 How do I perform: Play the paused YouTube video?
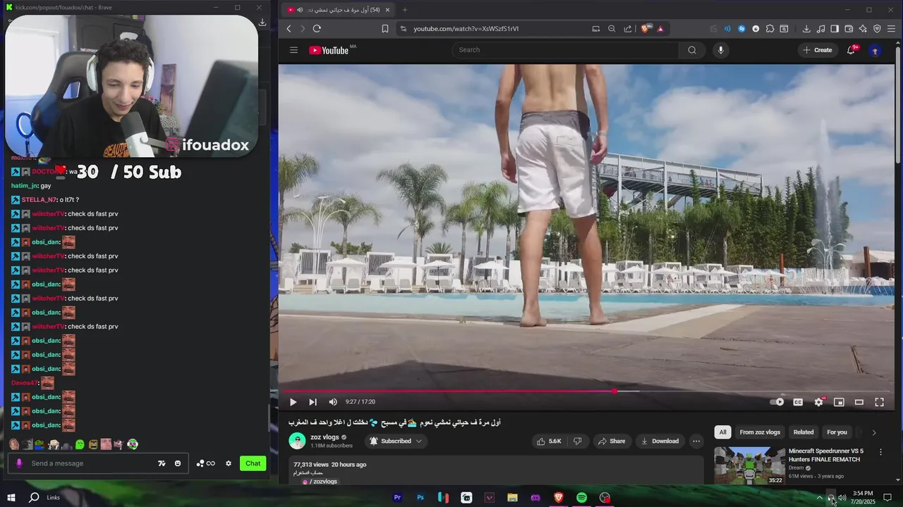[293, 402]
